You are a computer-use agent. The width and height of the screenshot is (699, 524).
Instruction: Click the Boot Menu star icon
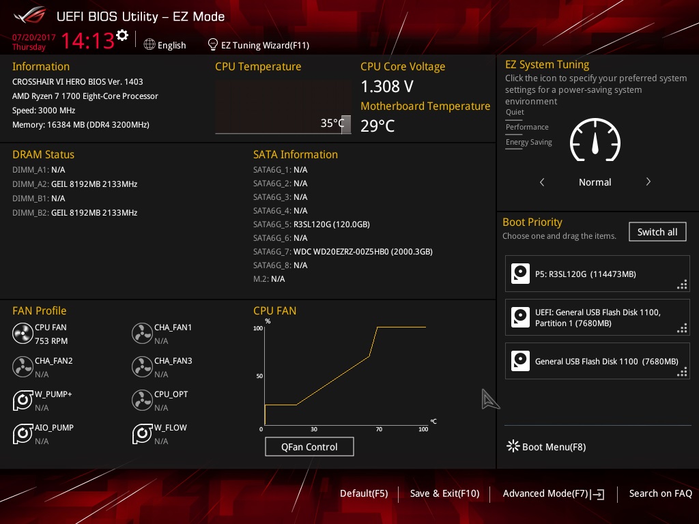coord(513,446)
